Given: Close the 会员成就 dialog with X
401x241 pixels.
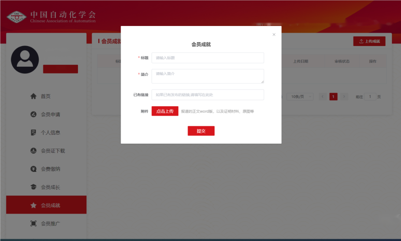Looking at the screenshot, I should (x=274, y=34).
